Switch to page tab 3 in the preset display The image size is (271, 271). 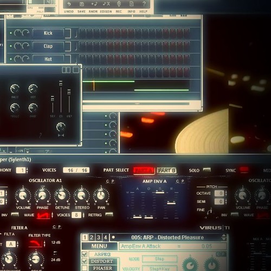(99, 237)
